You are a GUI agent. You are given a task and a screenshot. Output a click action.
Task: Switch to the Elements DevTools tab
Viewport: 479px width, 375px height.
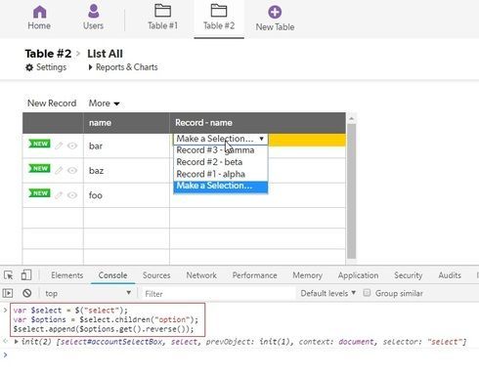point(67,275)
